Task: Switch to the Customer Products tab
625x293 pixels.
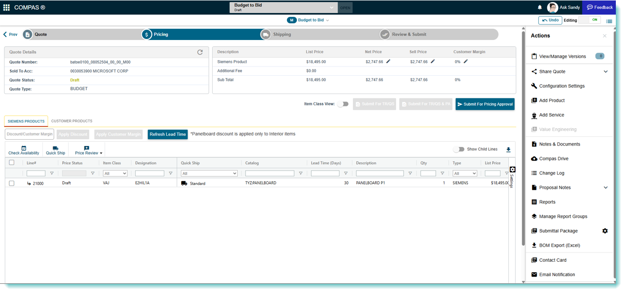Action: click(72, 121)
